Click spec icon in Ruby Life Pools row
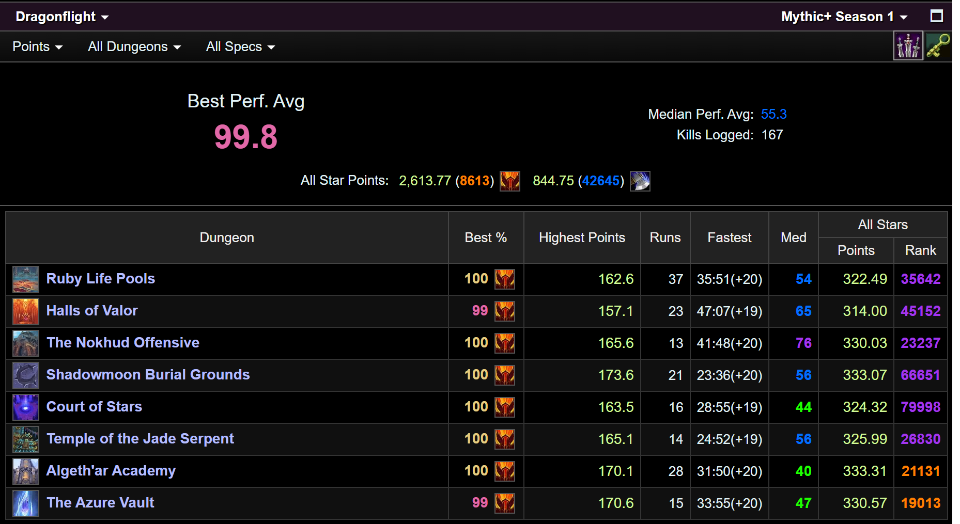Viewport: 960px width, 524px height. coord(505,279)
